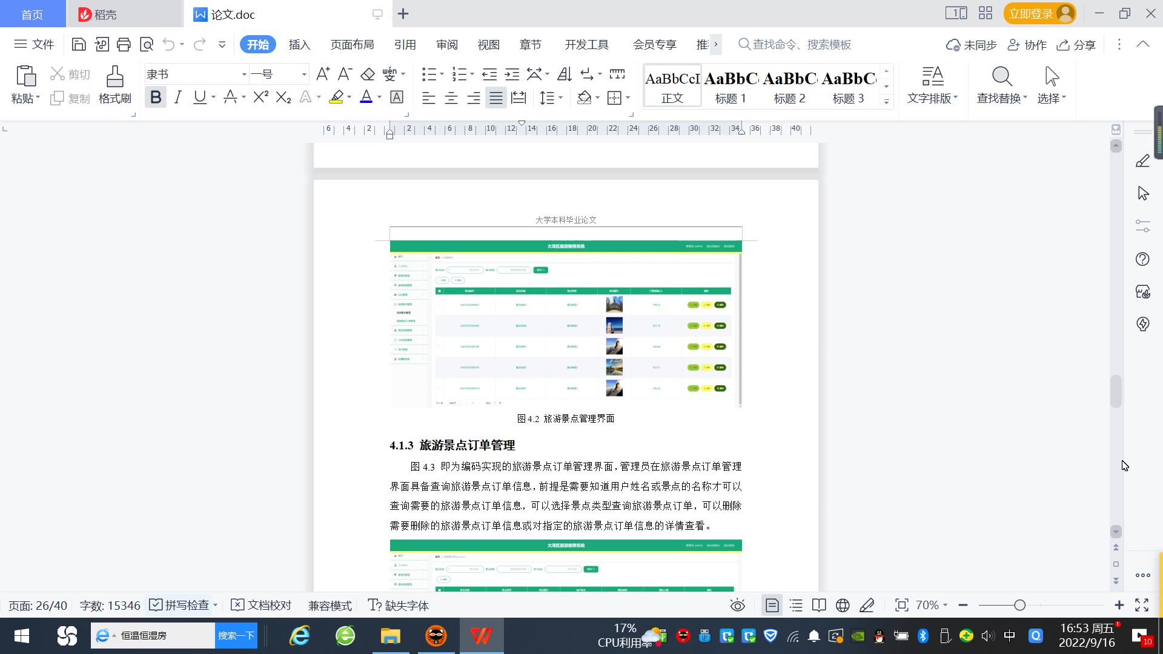Toggle spell check (拼写检查) in status bar
Viewport: 1163px width, 654px height.
click(179, 606)
